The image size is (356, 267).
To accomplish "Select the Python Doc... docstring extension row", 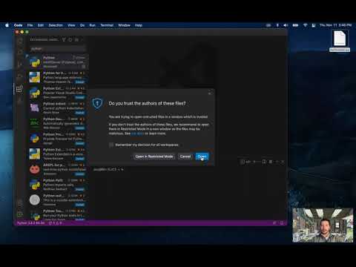I will click(57, 123).
